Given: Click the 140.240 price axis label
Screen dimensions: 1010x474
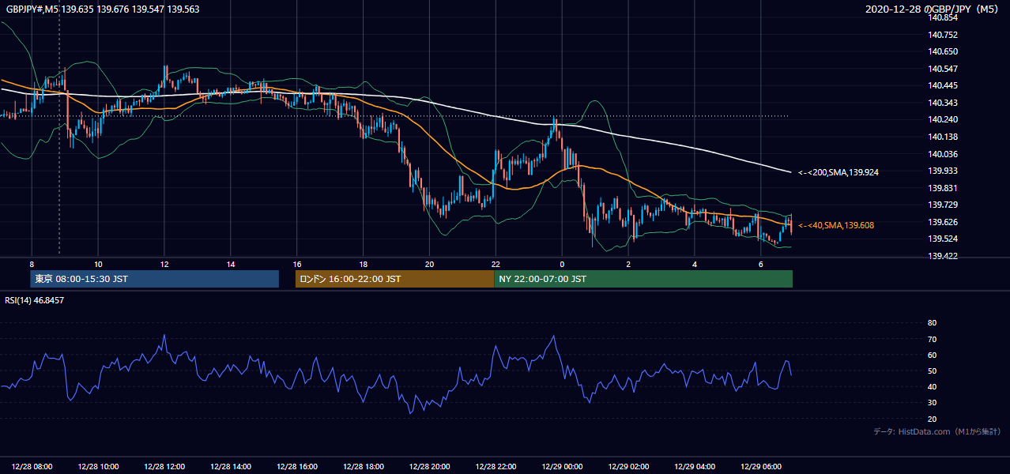Looking at the screenshot, I should (x=944, y=120).
